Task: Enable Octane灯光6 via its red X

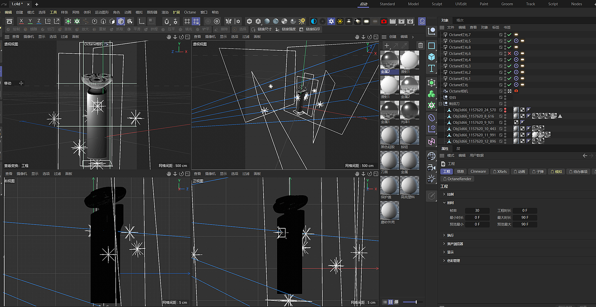Action: pos(509,54)
